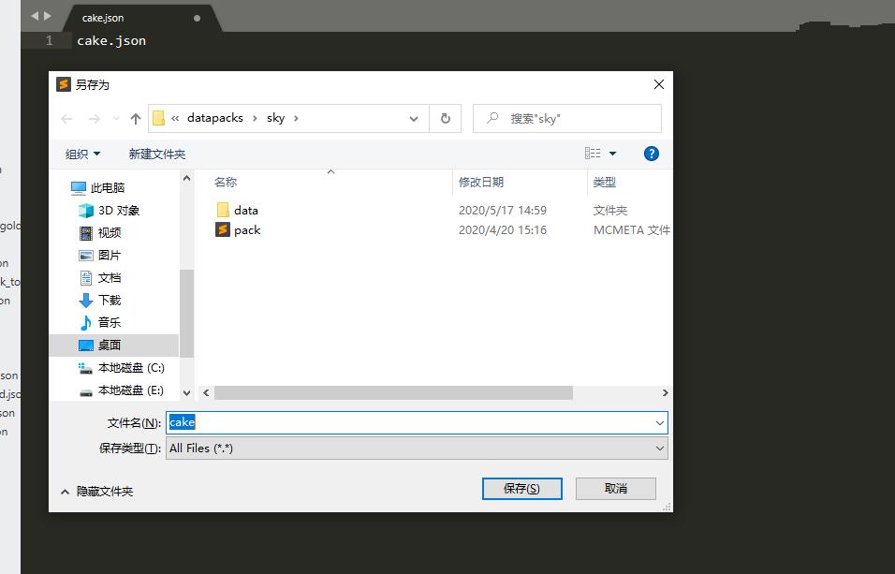Click the 桌面 desktop icon
This screenshot has width=895, height=574.
click(85, 345)
